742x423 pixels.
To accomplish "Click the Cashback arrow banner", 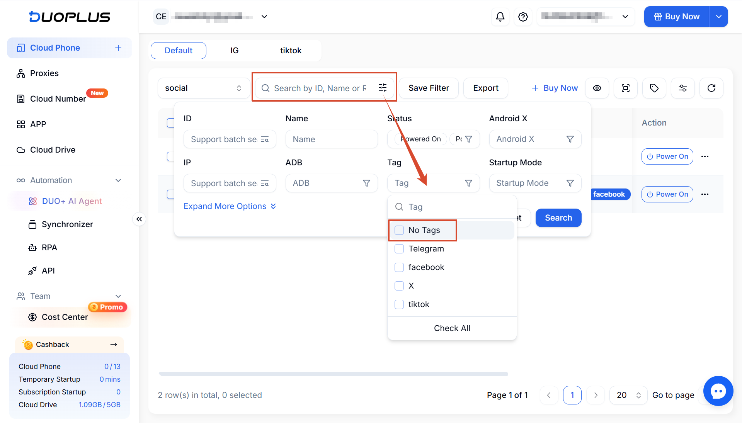I will 70,345.
